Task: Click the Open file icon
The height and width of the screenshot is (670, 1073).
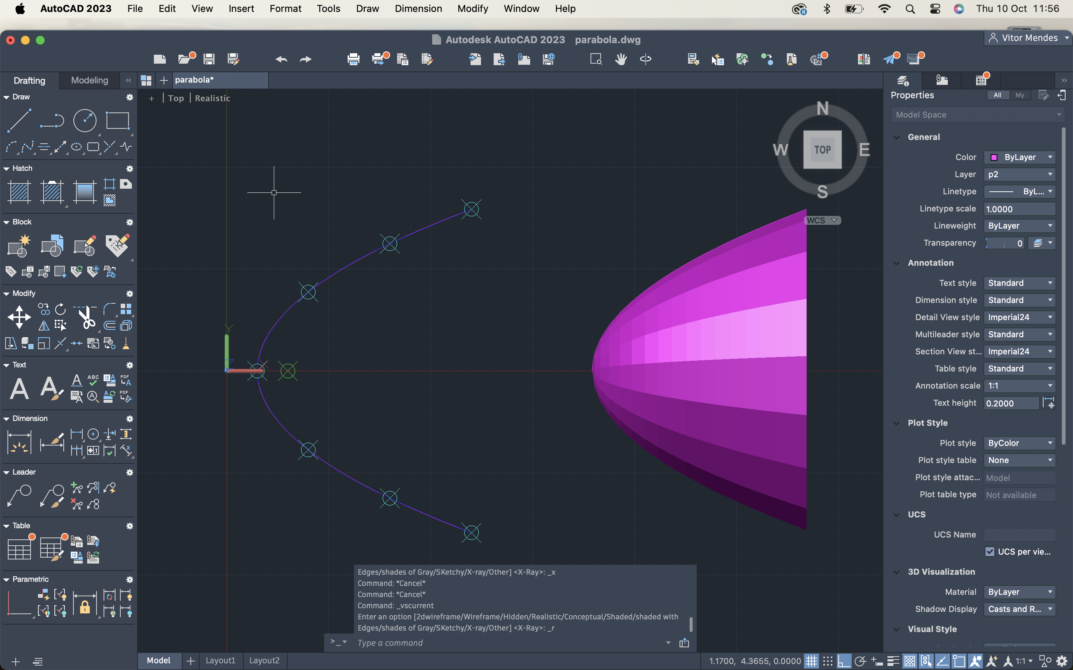Action: [185, 59]
